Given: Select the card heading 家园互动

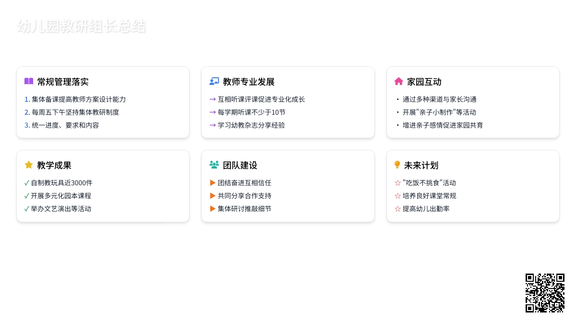Looking at the screenshot, I should [x=424, y=82].
